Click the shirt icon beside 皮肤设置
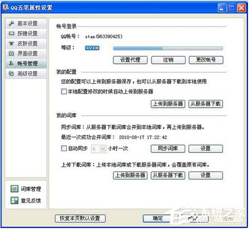This screenshot has height=229, width=250. (x=11, y=44)
